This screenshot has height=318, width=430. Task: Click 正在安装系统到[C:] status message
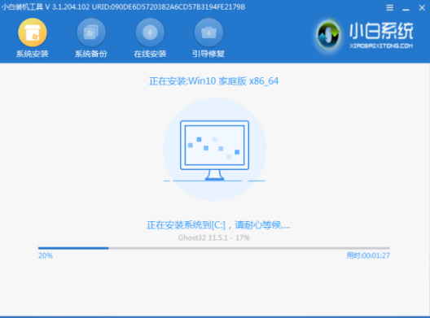pos(218,225)
